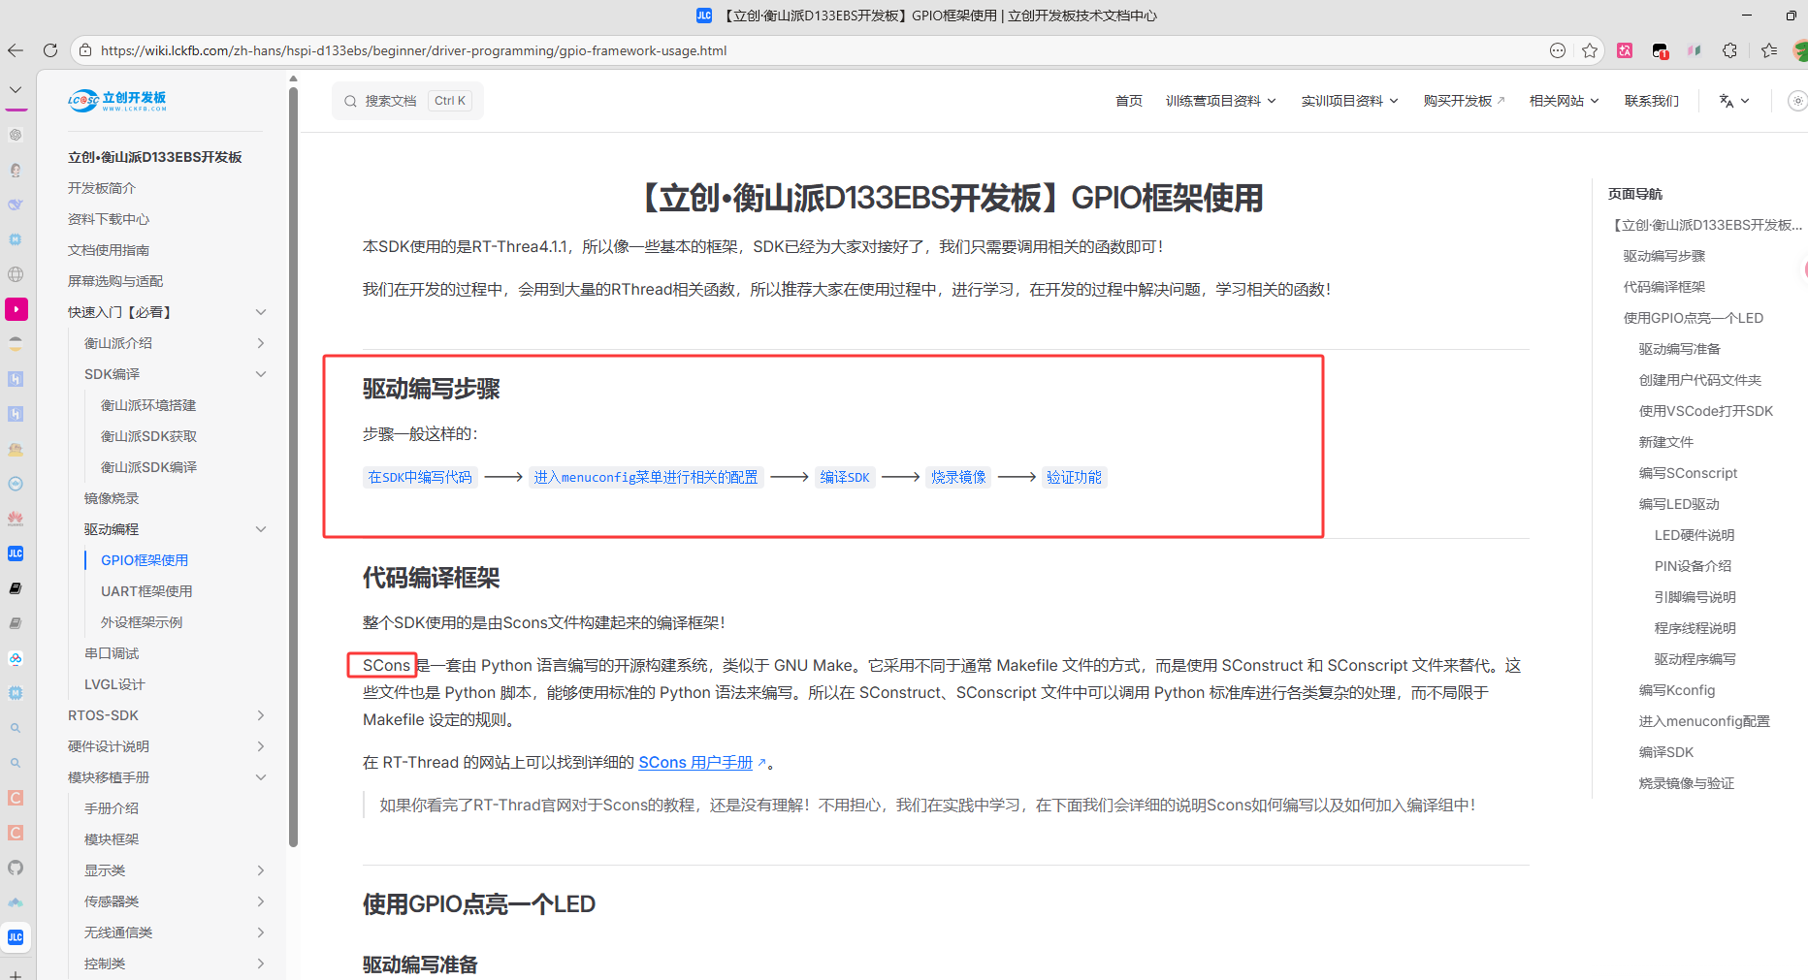Jump to 编写SConscript in page navigation
The image size is (1808, 980).
pyautogui.click(x=1688, y=473)
